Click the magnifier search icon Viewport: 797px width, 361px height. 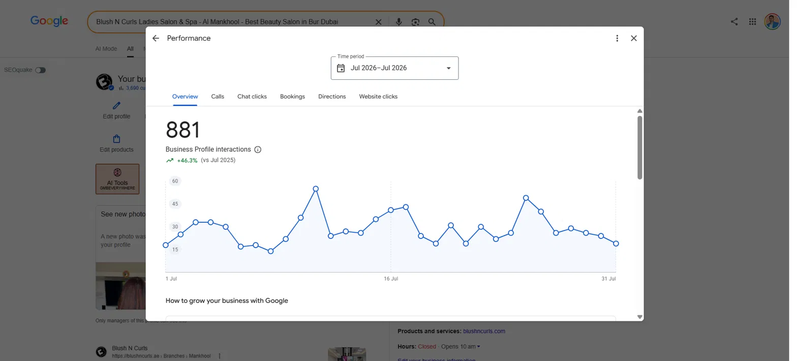(x=432, y=22)
